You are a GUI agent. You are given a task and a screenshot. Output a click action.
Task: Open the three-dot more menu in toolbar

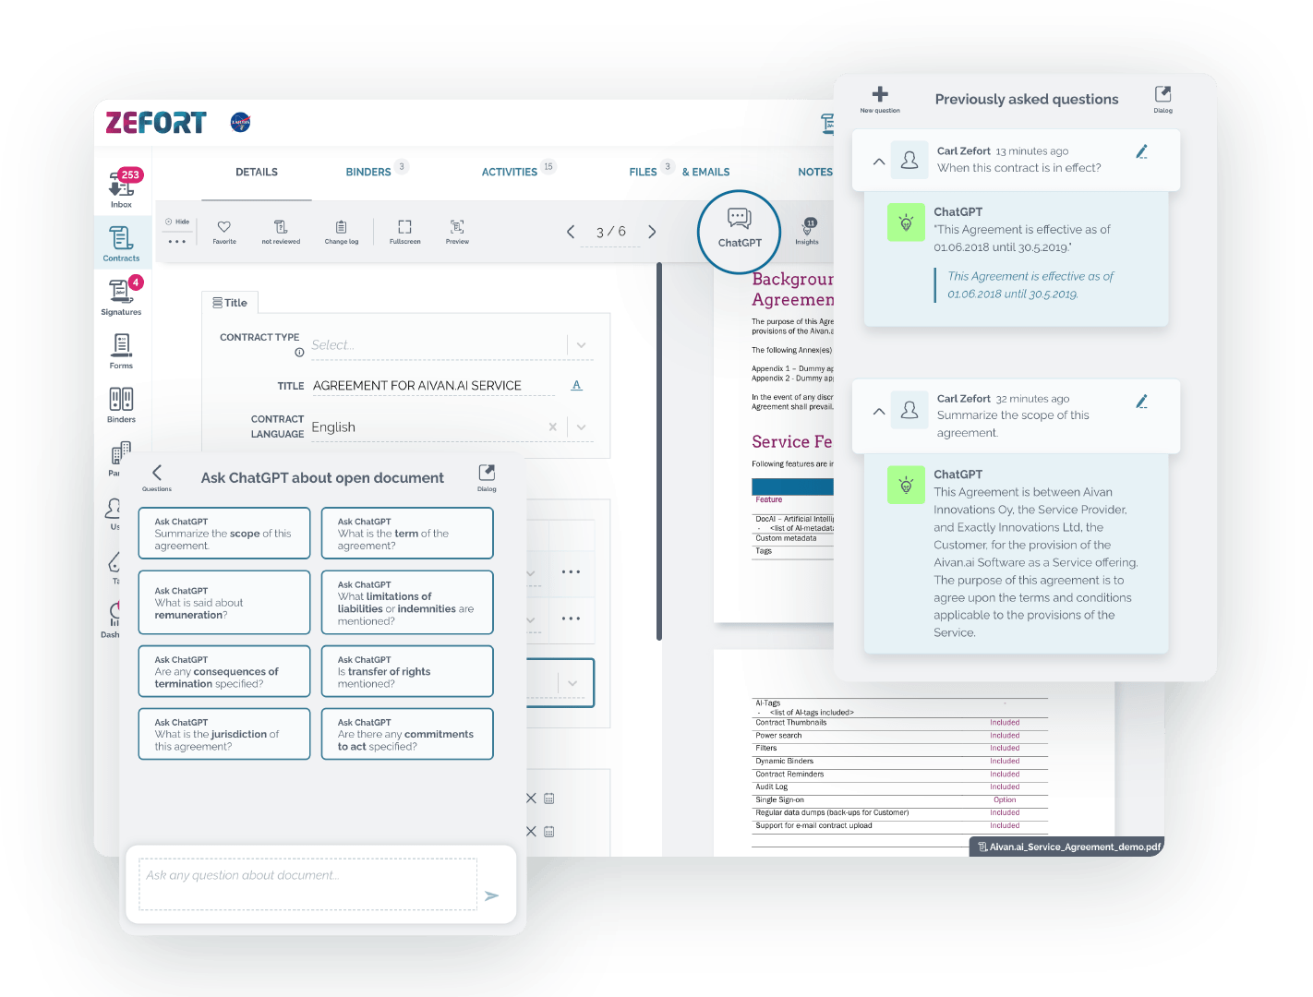pos(177,242)
